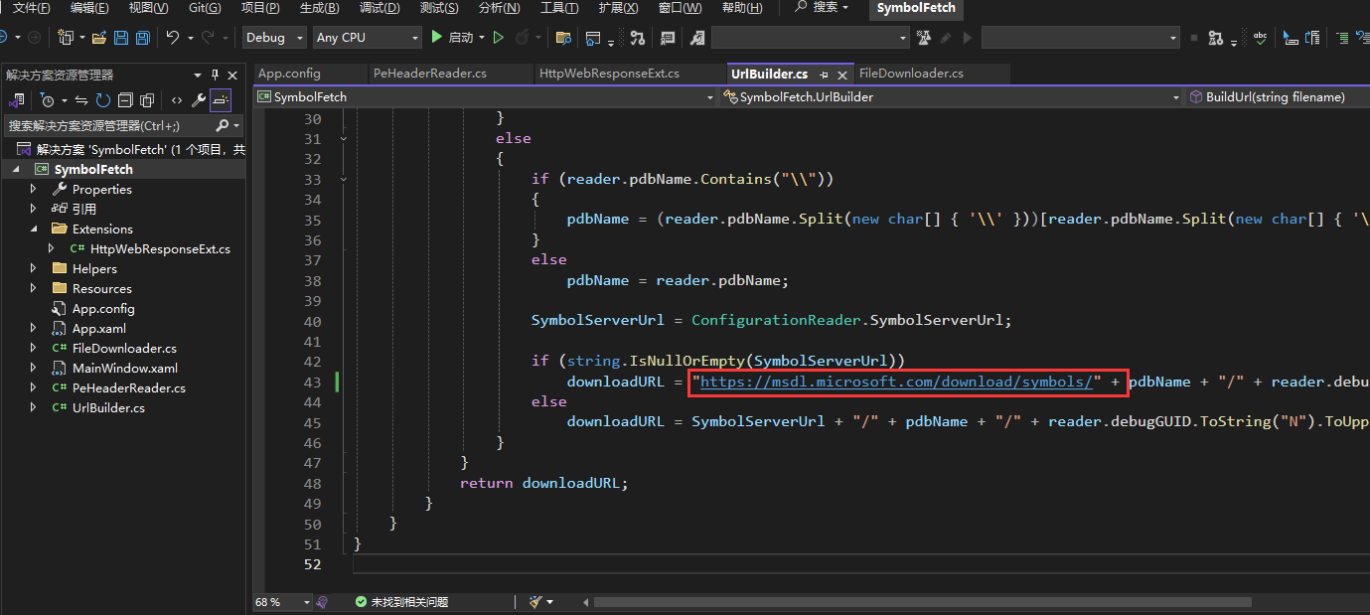Save the current file with Save icon
This screenshot has width=1370, height=615.
(x=121, y=38)
